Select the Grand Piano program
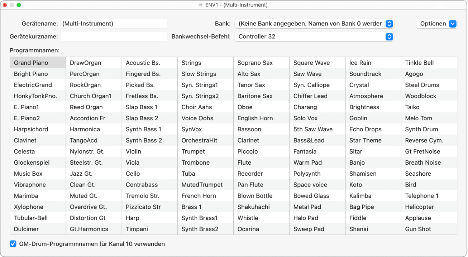Screen dimensions: 468x257 [31, 63]
